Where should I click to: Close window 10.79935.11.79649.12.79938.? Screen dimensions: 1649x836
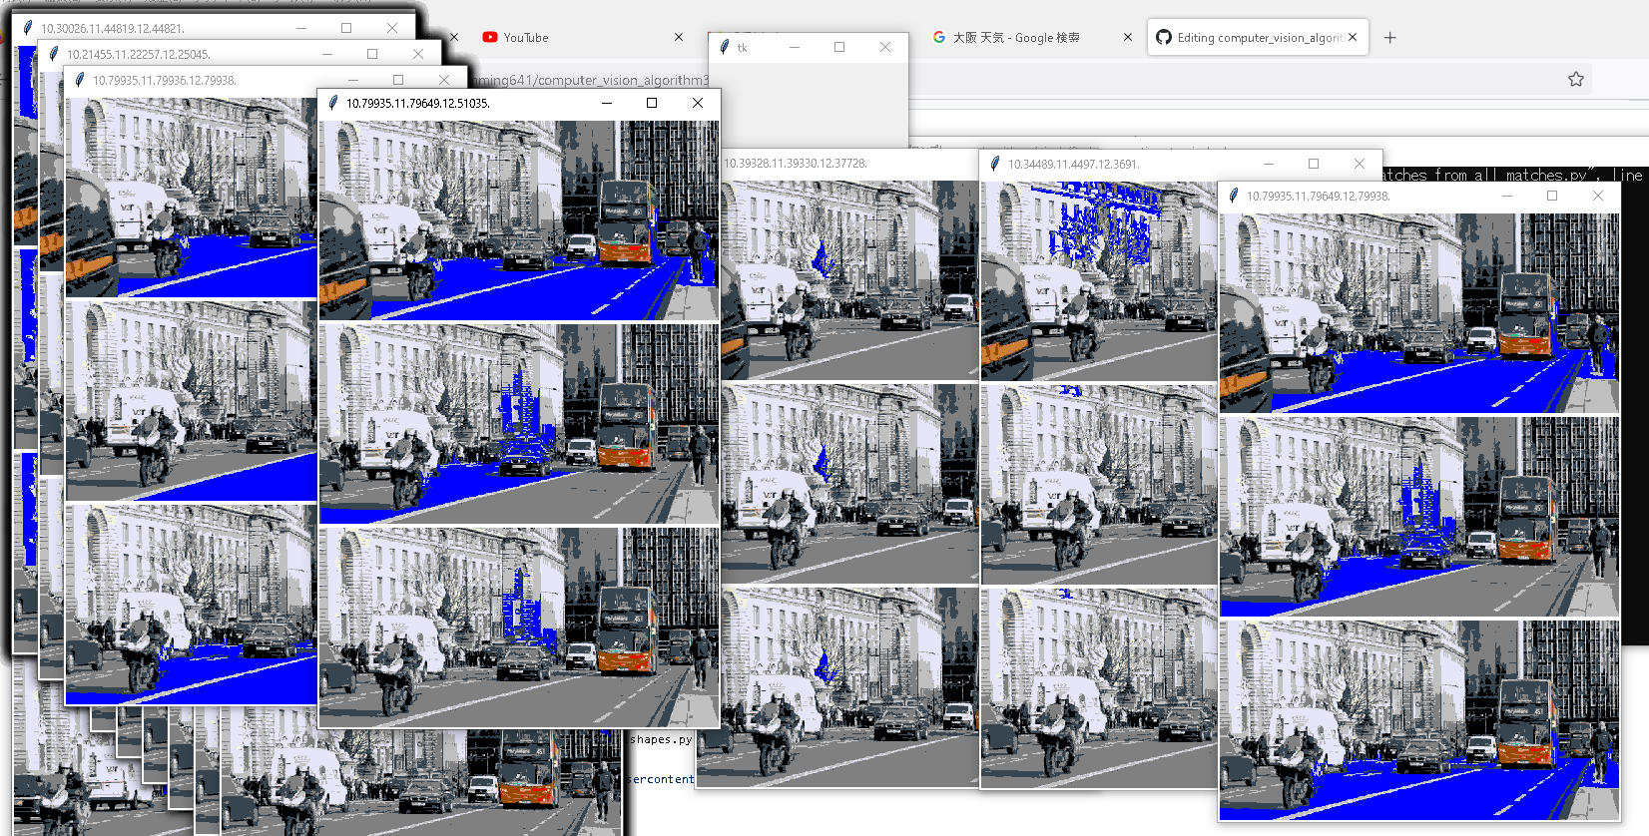1598,196
